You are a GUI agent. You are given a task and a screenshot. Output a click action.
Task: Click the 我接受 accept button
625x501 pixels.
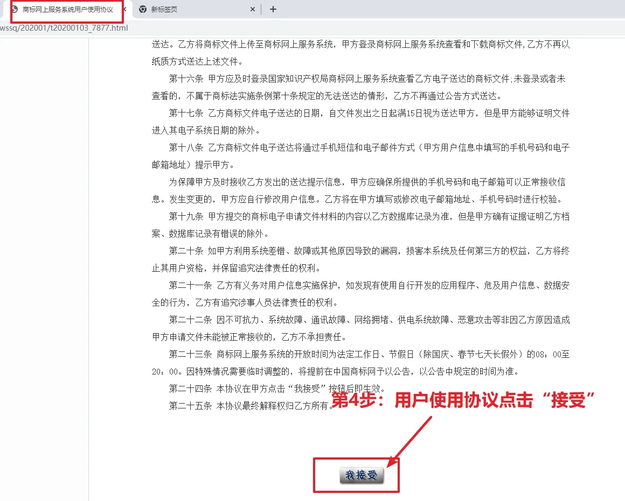[361, 475]
